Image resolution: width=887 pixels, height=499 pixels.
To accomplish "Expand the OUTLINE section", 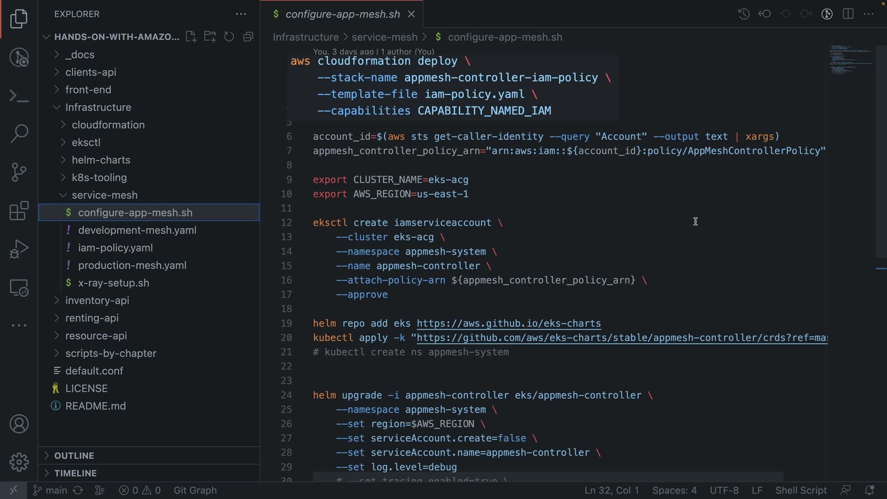I will tap(74, 456).
